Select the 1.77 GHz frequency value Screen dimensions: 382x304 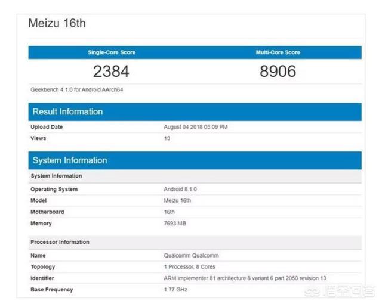tap(175, 290)
